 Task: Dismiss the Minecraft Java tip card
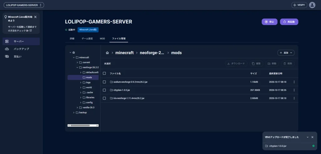(35, 17)
